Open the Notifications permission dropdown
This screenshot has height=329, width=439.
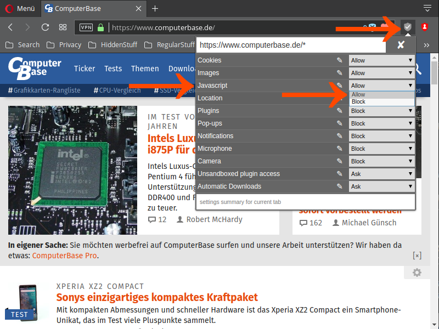381,136
